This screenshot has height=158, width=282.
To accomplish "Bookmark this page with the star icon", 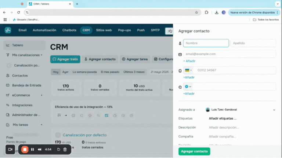I will (196, 12).
